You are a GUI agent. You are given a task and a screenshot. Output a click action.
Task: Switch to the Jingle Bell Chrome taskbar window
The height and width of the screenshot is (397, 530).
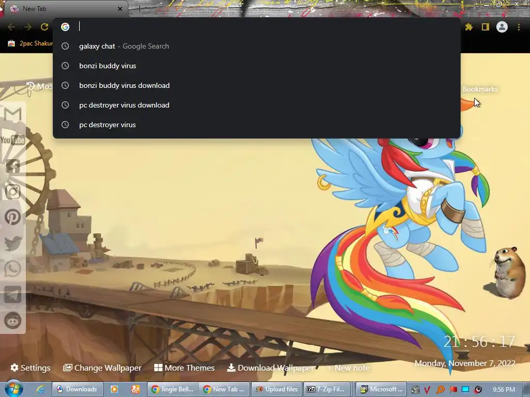(x=172, y=389)
